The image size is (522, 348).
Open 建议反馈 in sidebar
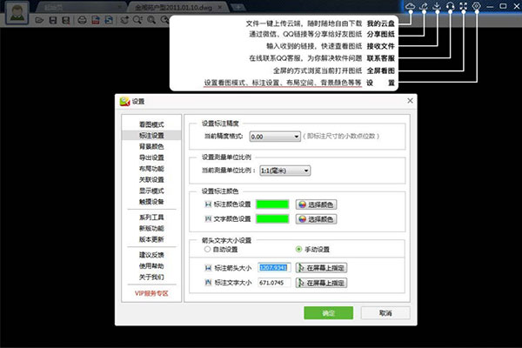coord(151,255)
